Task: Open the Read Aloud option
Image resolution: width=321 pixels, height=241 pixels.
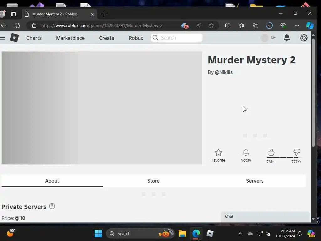Action: pyautogui.click(x=198, y=25)
